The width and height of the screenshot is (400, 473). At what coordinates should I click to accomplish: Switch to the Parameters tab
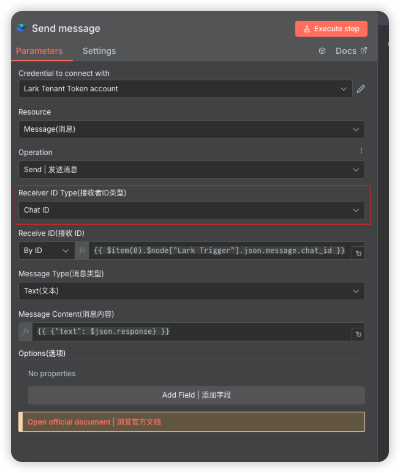click(39, 51)
